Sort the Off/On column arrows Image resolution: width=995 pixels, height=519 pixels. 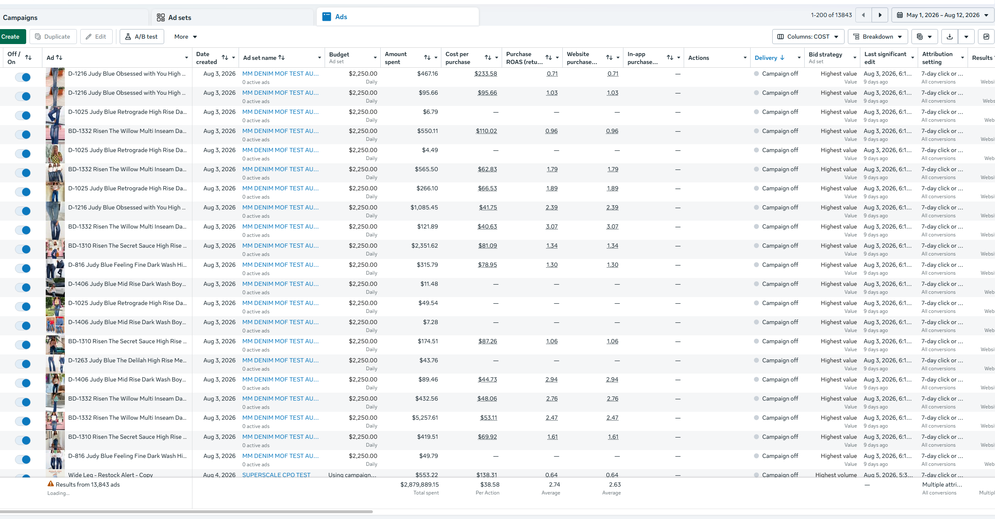click(x=28, y=58)
